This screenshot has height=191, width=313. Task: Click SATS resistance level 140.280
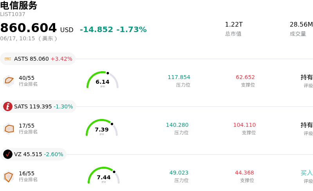point(177,125)
